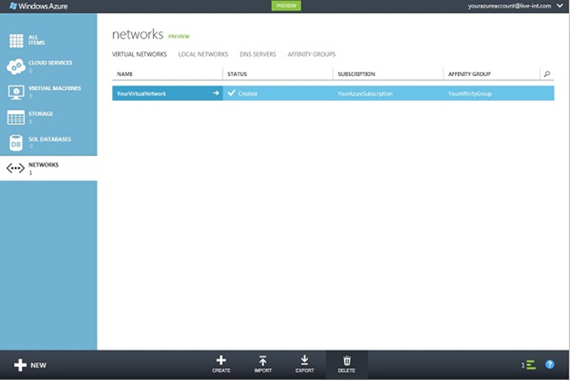
Task: Click the Virtual Machines sidebar label
Action: (54, 88)
